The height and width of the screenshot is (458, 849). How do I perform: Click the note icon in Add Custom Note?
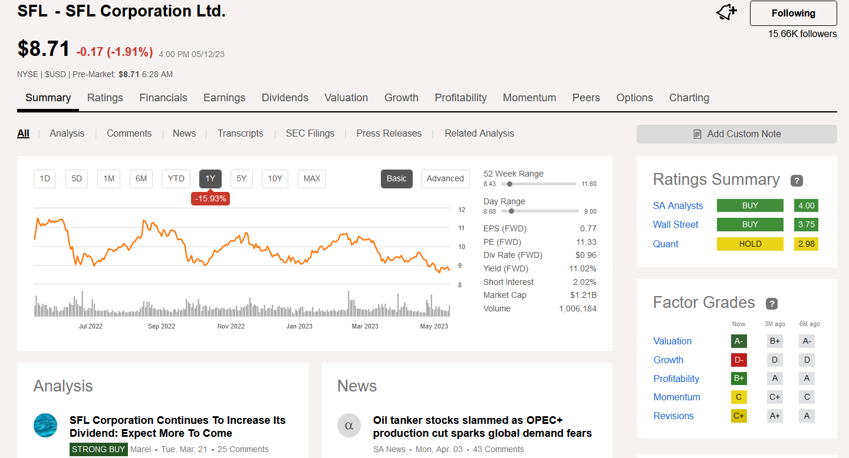[x=697, y=134]
